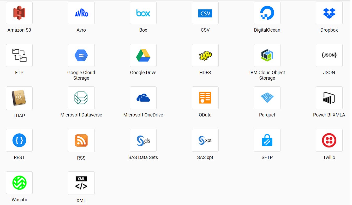This screenshot has height=205, width=352.
Task: Click the 'Parquet' text label
Action: (x=267, y=115)
